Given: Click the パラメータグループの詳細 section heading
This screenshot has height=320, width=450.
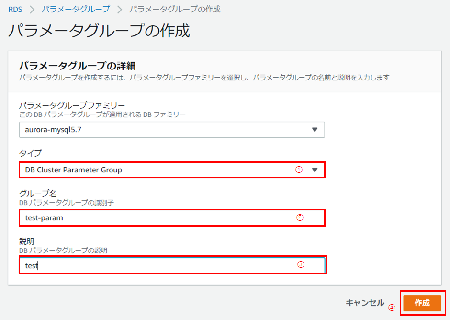Looking at the screenshot, I should coord(78,66).
